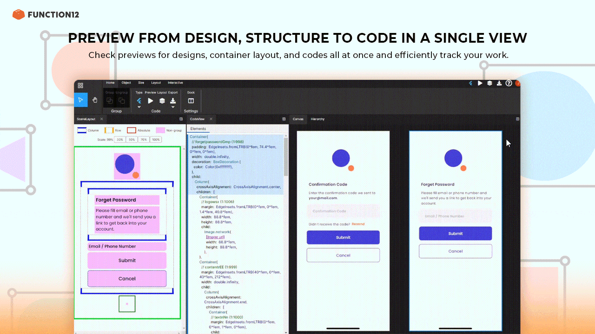Open the Size ribbon tab
Screen dimensions: 595x334
(141, 83)
